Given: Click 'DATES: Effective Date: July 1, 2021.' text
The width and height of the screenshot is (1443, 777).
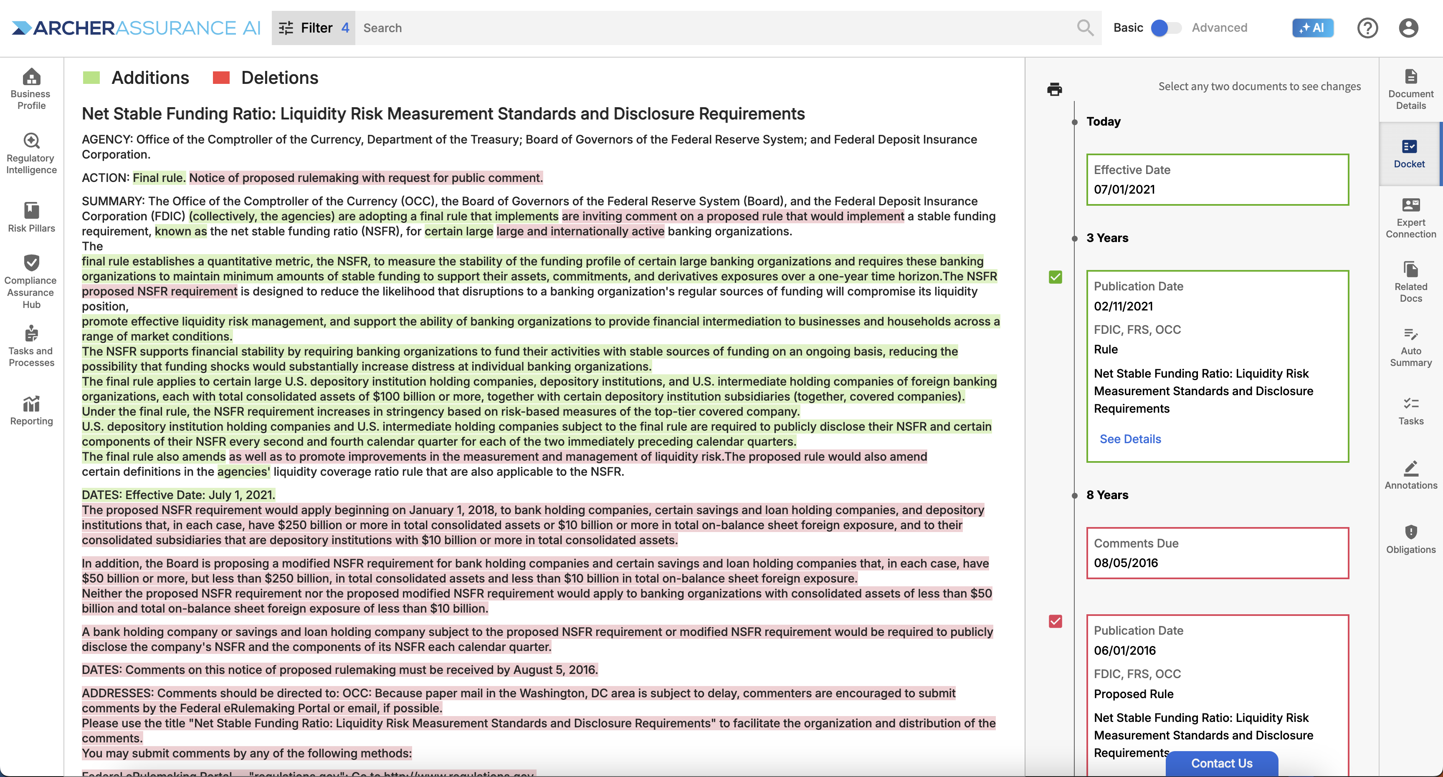Looking at the screenshot, I should coord(178,495).
